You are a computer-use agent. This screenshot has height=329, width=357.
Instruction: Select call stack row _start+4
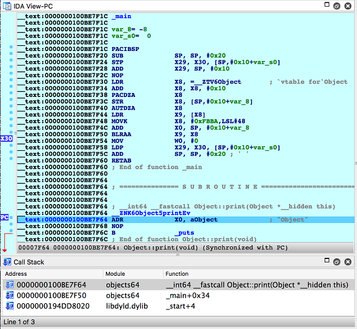(178, 306)
